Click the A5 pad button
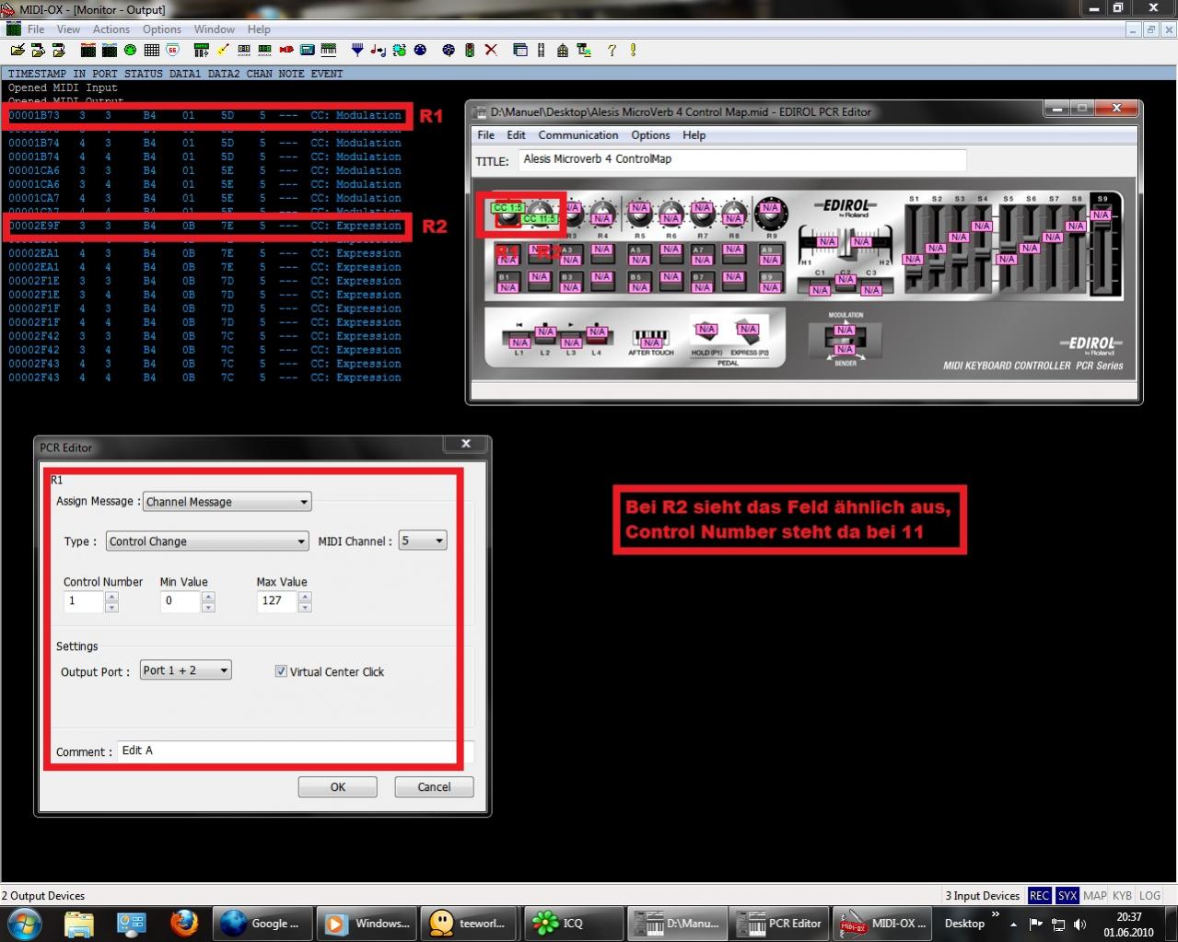Screen dimensions: 1178x942 638,253
